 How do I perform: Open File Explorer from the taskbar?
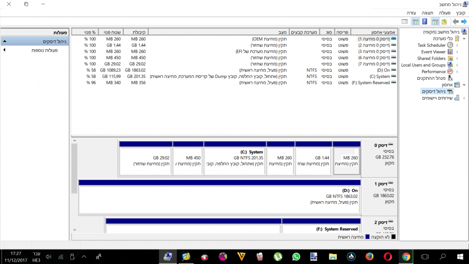(333, 257)
